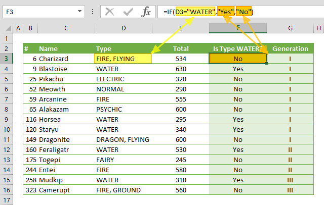This screenshot has height=205, width=324.
Task: Select row 16 header
Action: (x=7, y=190)
